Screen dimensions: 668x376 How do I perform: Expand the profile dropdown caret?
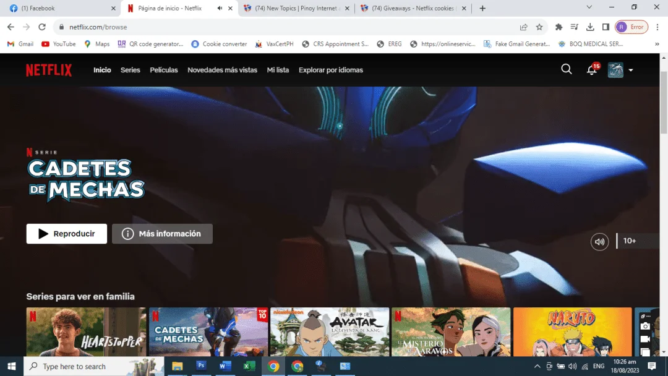point(631,70)
